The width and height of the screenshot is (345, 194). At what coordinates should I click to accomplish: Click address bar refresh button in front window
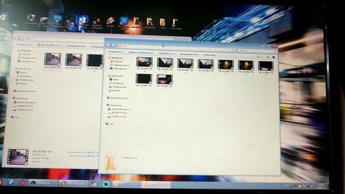234,50
